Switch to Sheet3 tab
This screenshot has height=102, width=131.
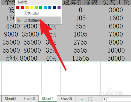(x=29, y=99)
